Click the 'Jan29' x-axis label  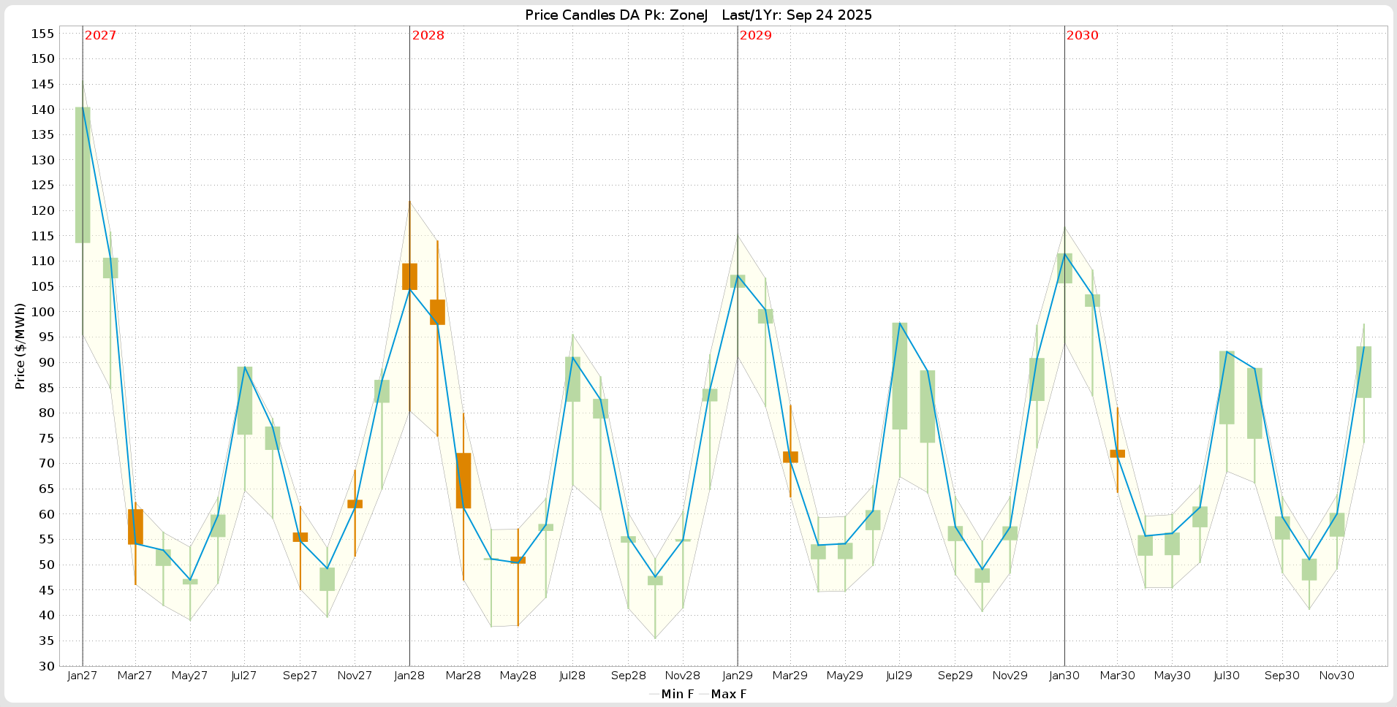click(737, 676)
